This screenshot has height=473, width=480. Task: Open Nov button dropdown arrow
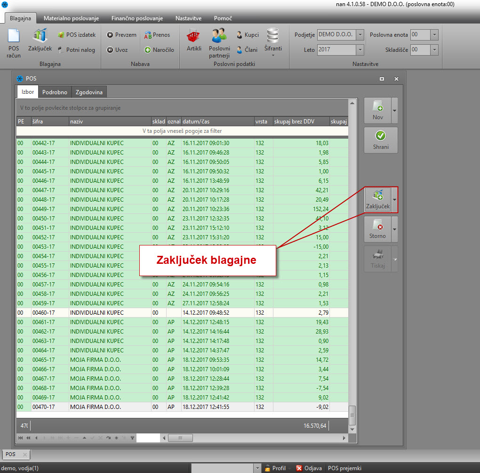coord(395,111)
